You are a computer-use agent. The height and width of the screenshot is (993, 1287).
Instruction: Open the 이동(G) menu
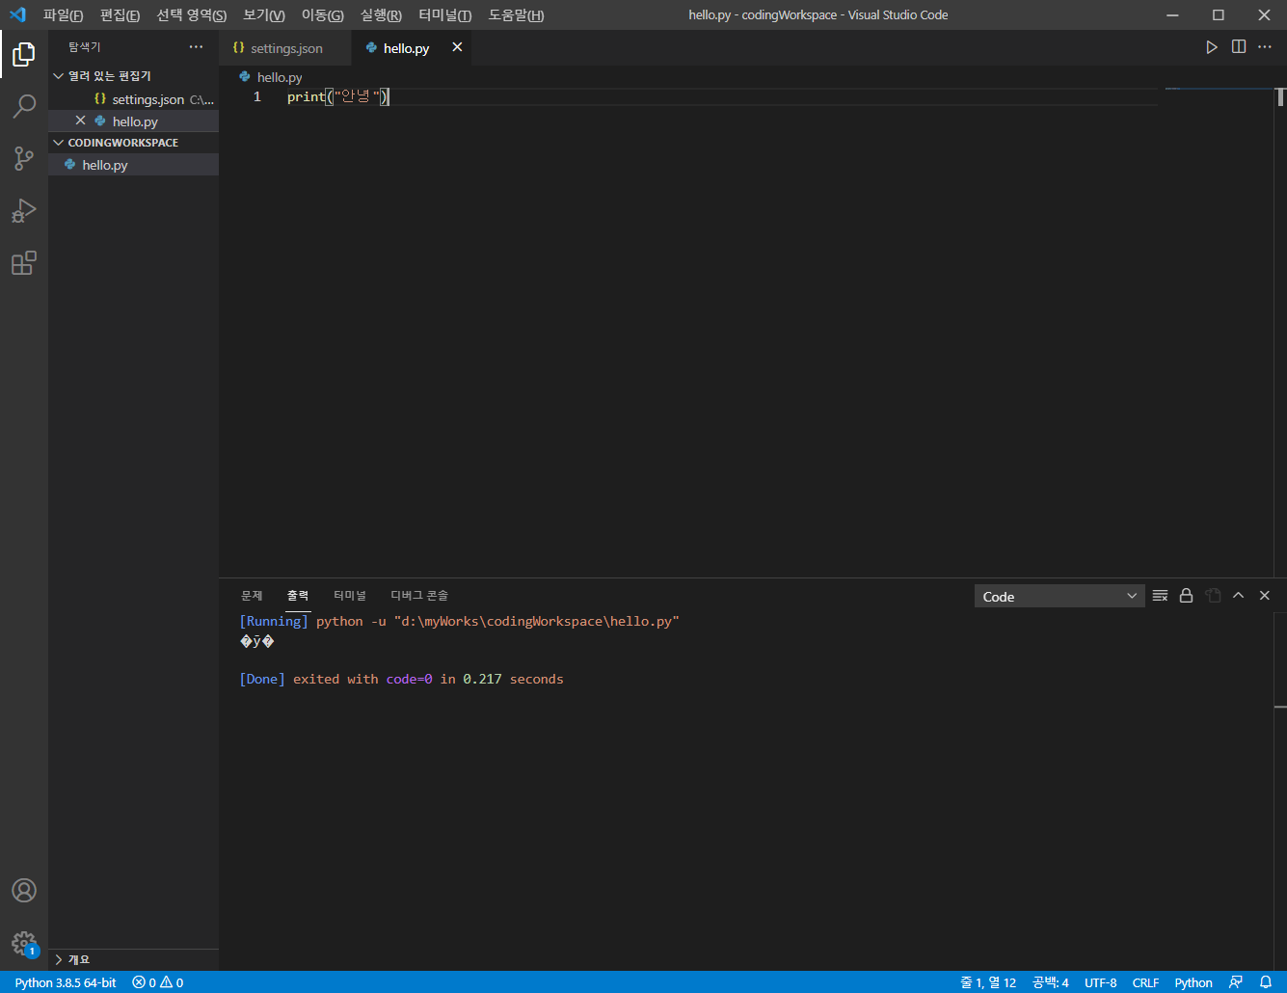point(322,14)
